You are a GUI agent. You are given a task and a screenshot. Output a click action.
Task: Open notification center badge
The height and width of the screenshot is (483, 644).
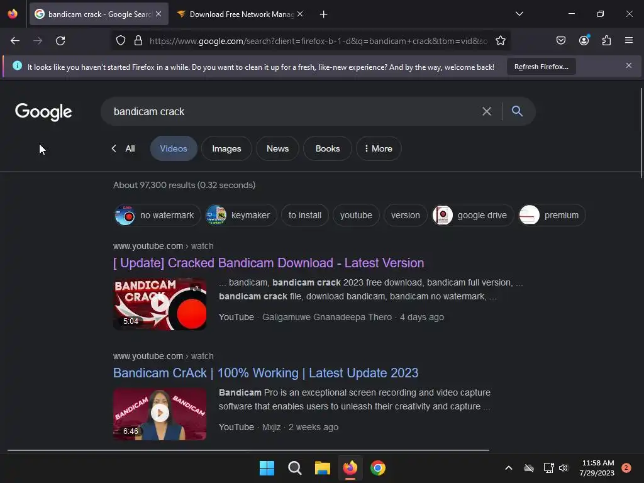626,468
